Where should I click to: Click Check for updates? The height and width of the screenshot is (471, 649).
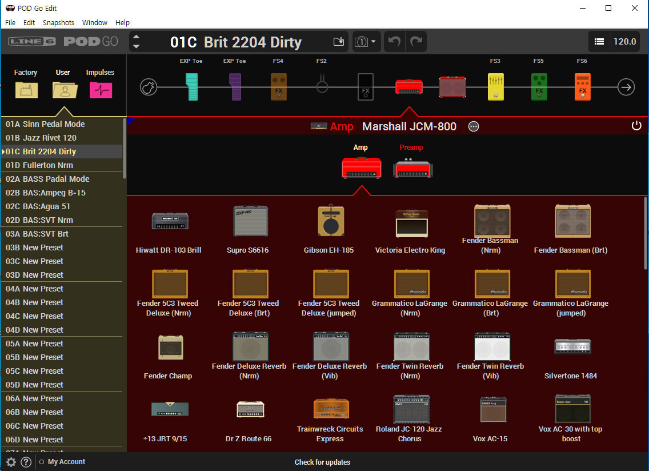click(x=322, y=462)
